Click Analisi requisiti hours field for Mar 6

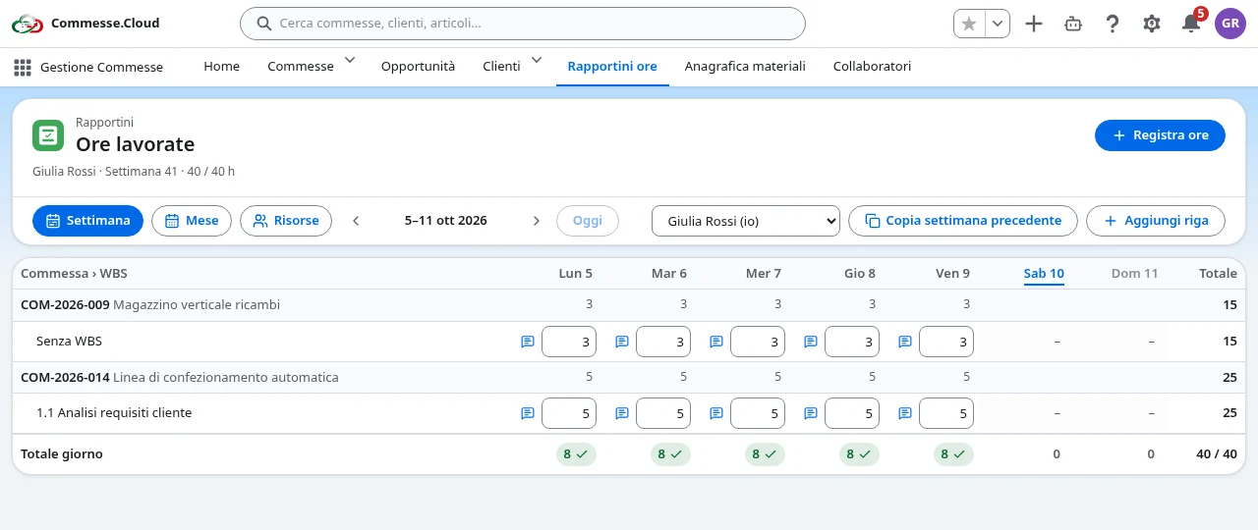coord(663,413)
